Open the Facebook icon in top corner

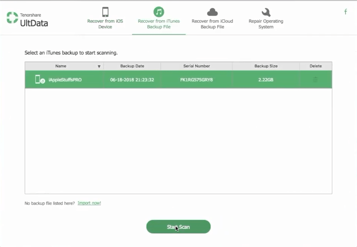point(346,12)
